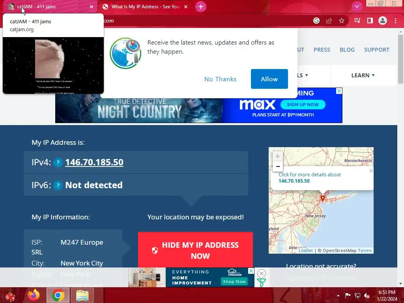Share this page icon
This screenshot has width=404, height=303.
click(x=329, y=21)
